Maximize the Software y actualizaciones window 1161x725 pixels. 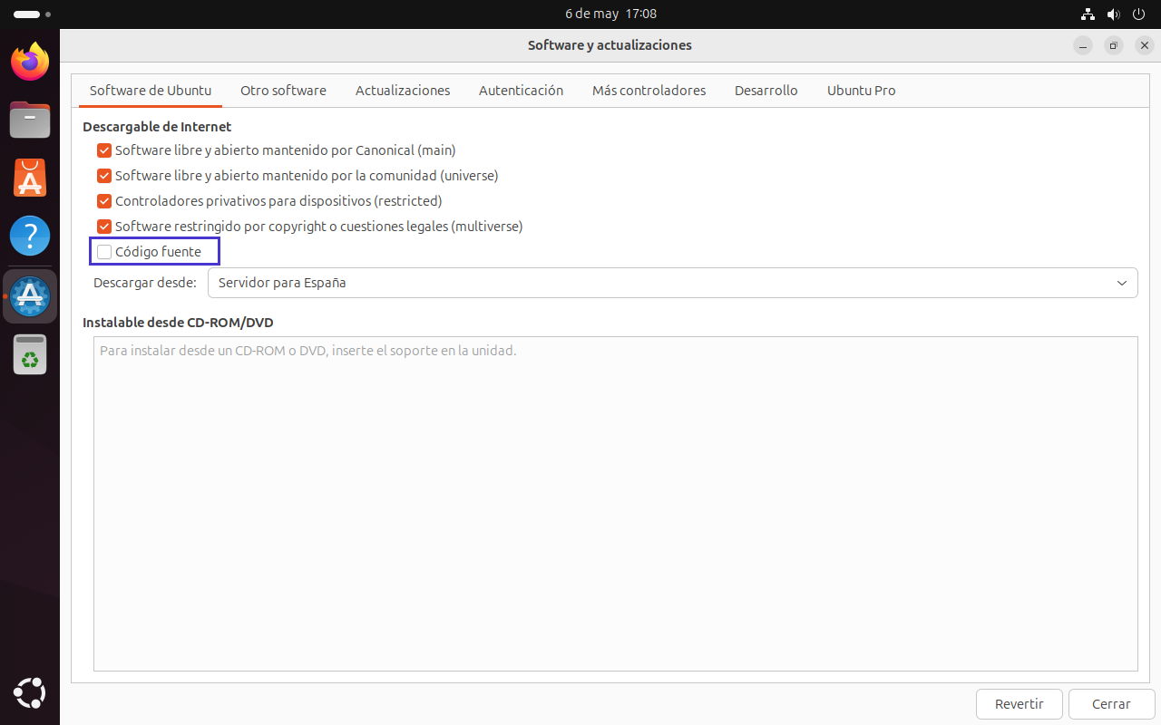click(1114, 45)
